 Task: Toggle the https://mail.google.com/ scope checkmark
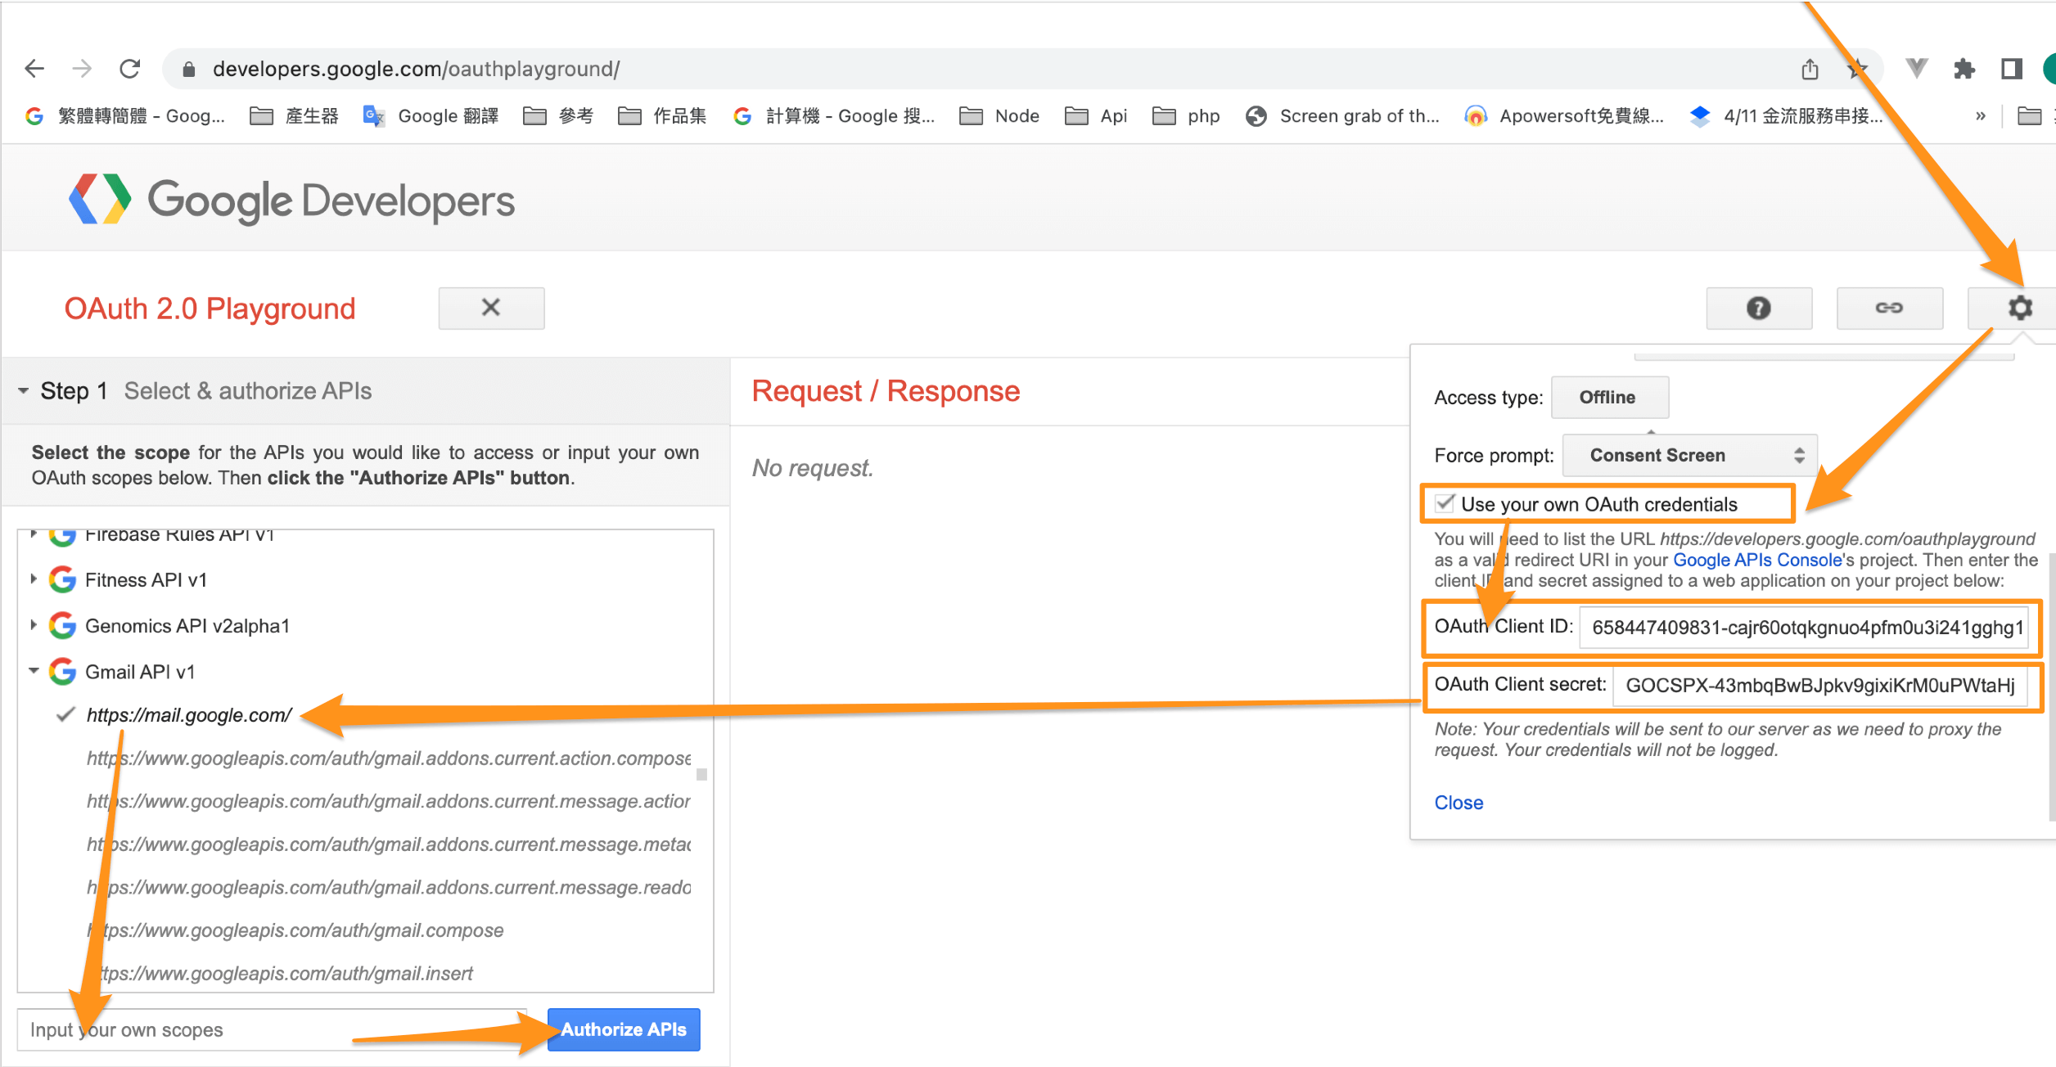[x=66, y=714]
